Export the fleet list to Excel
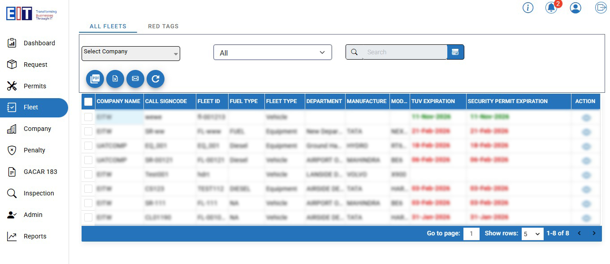The height and width of the screenshot is (264, 610). [x=115, y=79]
